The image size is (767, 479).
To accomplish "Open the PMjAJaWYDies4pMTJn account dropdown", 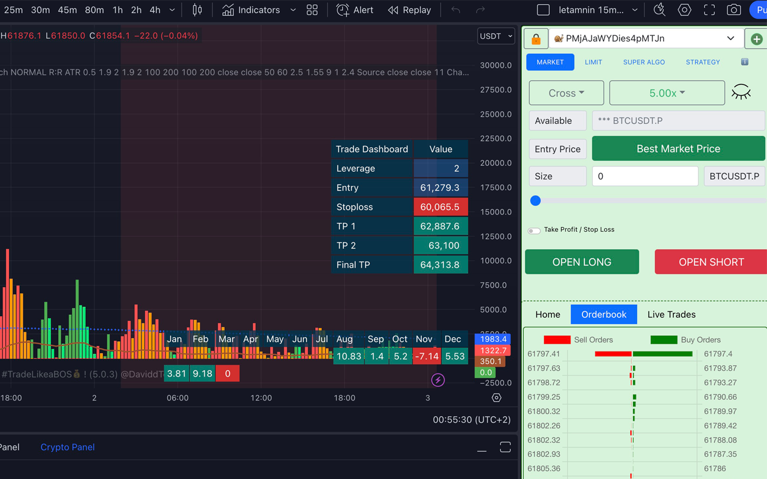I will pyautogui.click(x=646, y=38).
